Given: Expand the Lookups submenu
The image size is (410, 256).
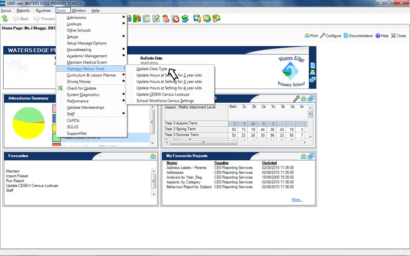Looking at the screenshot, I should click(92, 24).
